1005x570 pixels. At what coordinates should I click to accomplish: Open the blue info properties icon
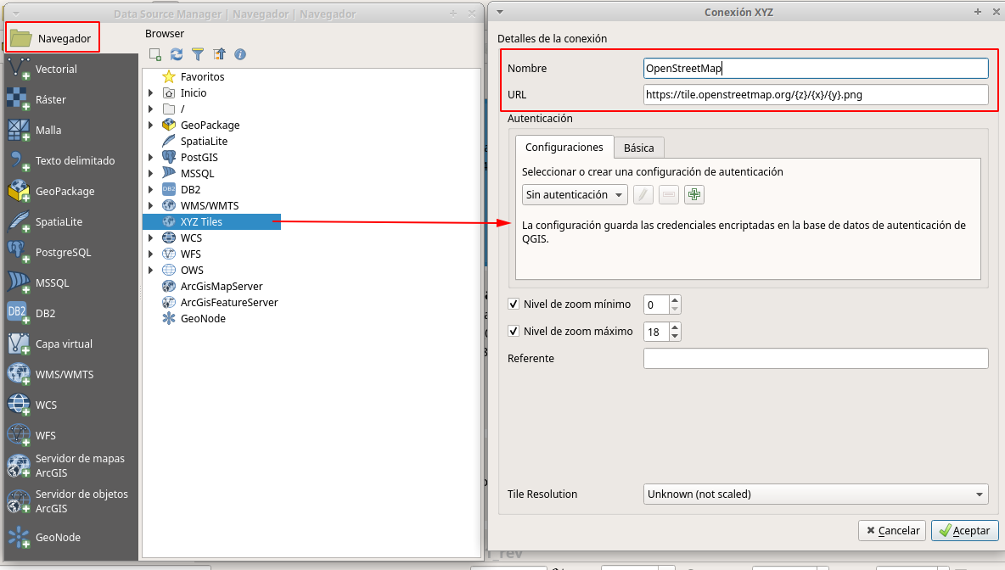click(x=240, y=54)
